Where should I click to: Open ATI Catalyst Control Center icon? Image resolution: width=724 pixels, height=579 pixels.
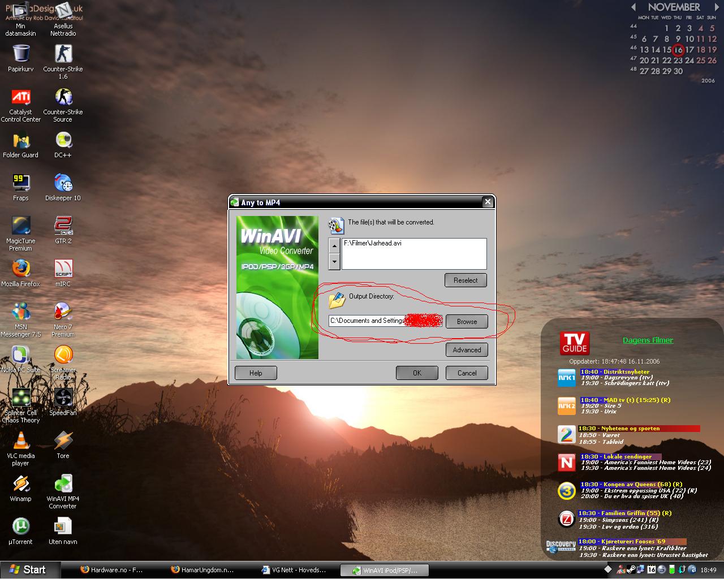click(20, 105)
